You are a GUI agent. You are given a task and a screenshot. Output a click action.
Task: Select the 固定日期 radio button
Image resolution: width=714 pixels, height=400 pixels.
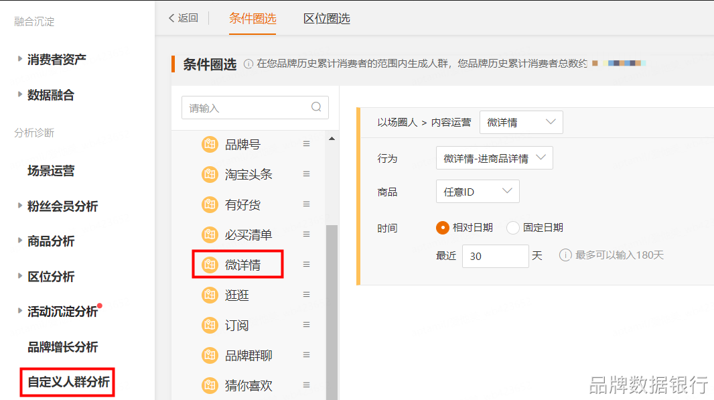[513, 228]
